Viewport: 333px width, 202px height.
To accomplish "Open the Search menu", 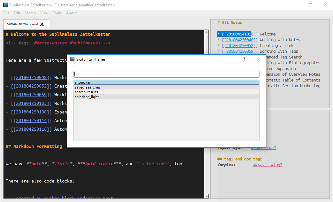I will pos(30,13).
